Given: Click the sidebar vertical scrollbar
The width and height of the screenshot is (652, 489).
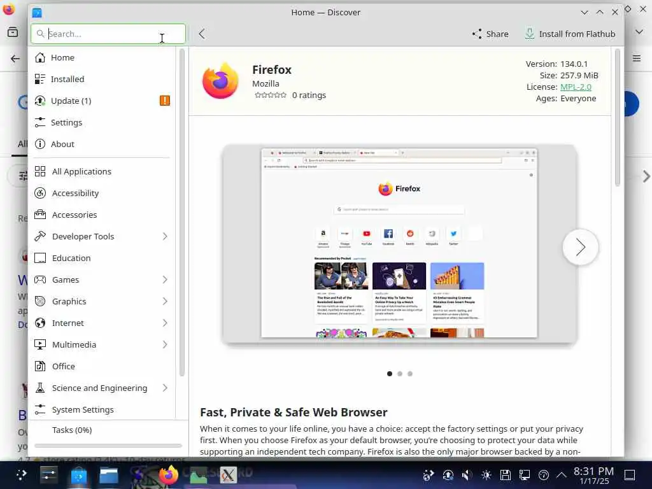Looking at the screenshot, I should (181, 212).
